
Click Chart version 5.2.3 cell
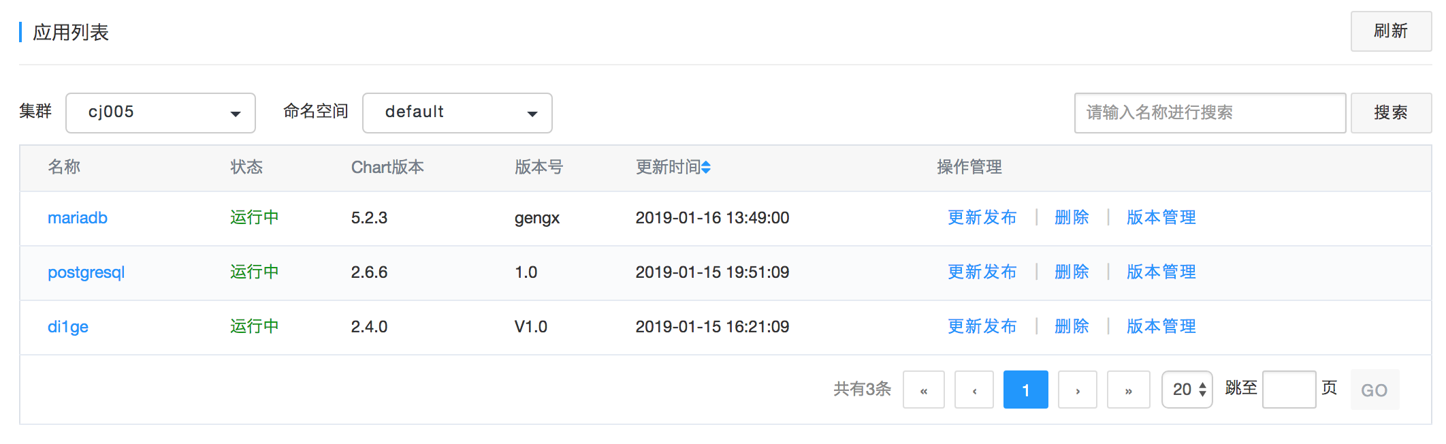click(x=369, y=218)
